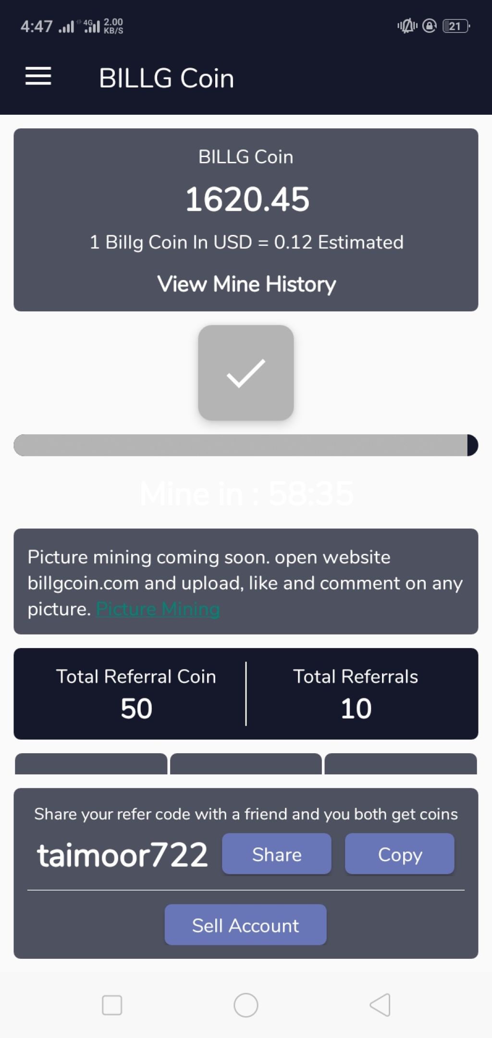This screenshot has width=492, height=1038.
Task: Open View Mine History
Action: coord(246,284)
